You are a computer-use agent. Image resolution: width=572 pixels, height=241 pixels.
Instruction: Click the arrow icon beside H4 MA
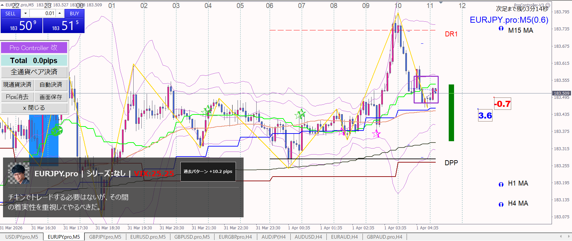click(x=501, y=204)
